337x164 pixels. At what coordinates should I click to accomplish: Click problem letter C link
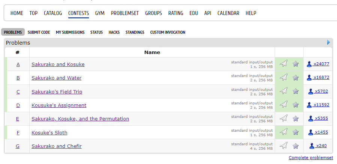pyautogui.click(x=18, y=92)
